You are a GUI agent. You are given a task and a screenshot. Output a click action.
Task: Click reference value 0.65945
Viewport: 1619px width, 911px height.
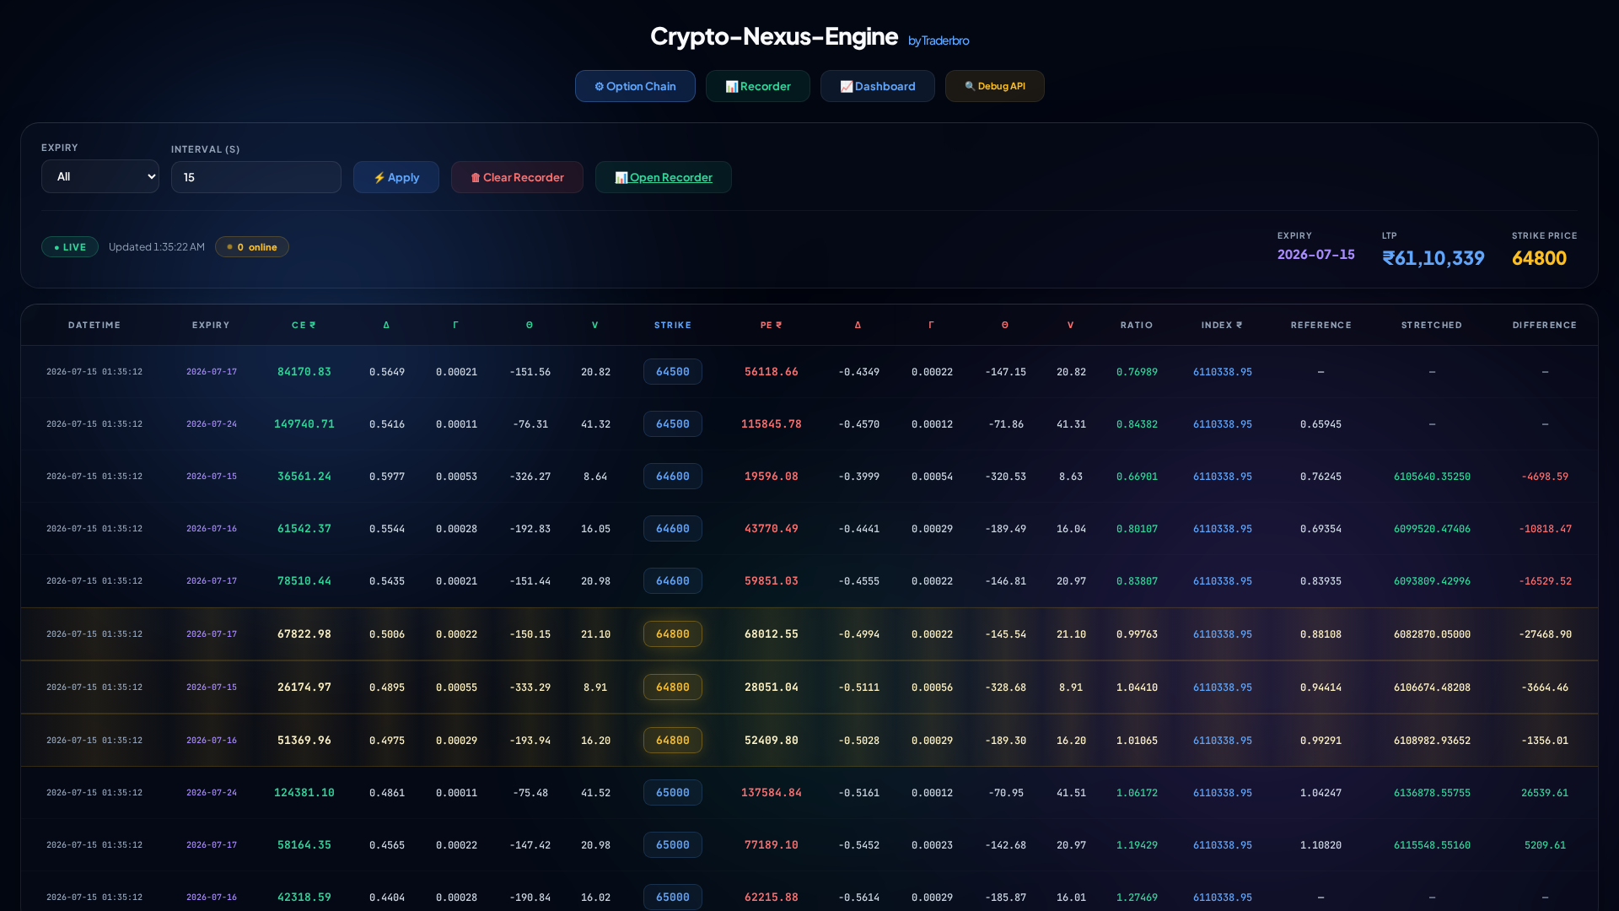point(1320,424)
